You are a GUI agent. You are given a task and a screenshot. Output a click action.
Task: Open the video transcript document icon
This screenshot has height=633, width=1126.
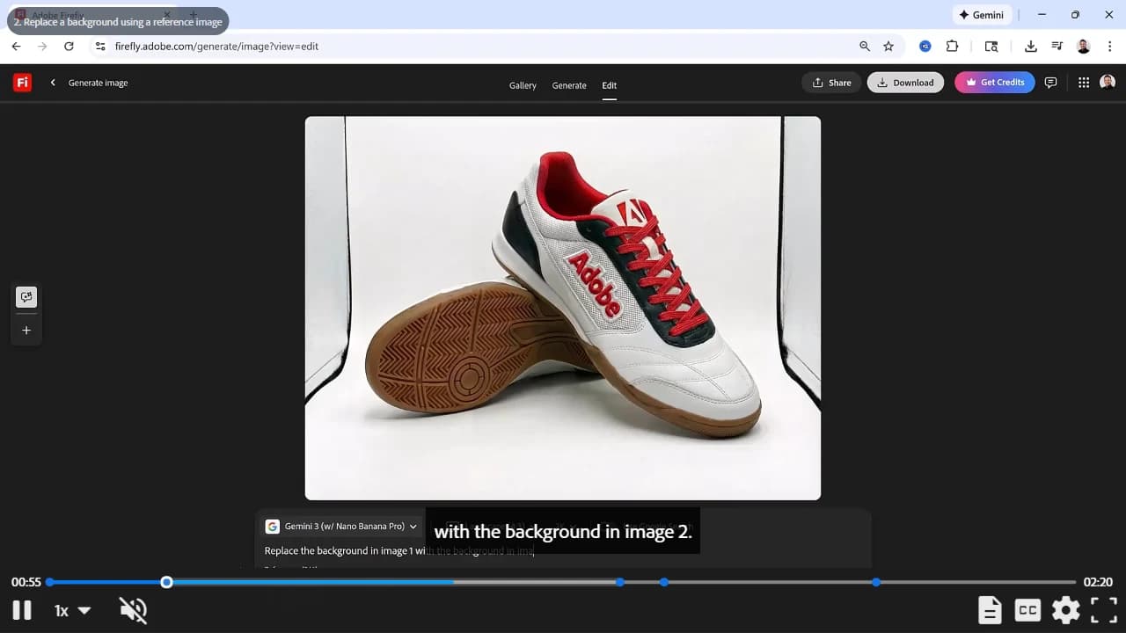tap(990, 609)
